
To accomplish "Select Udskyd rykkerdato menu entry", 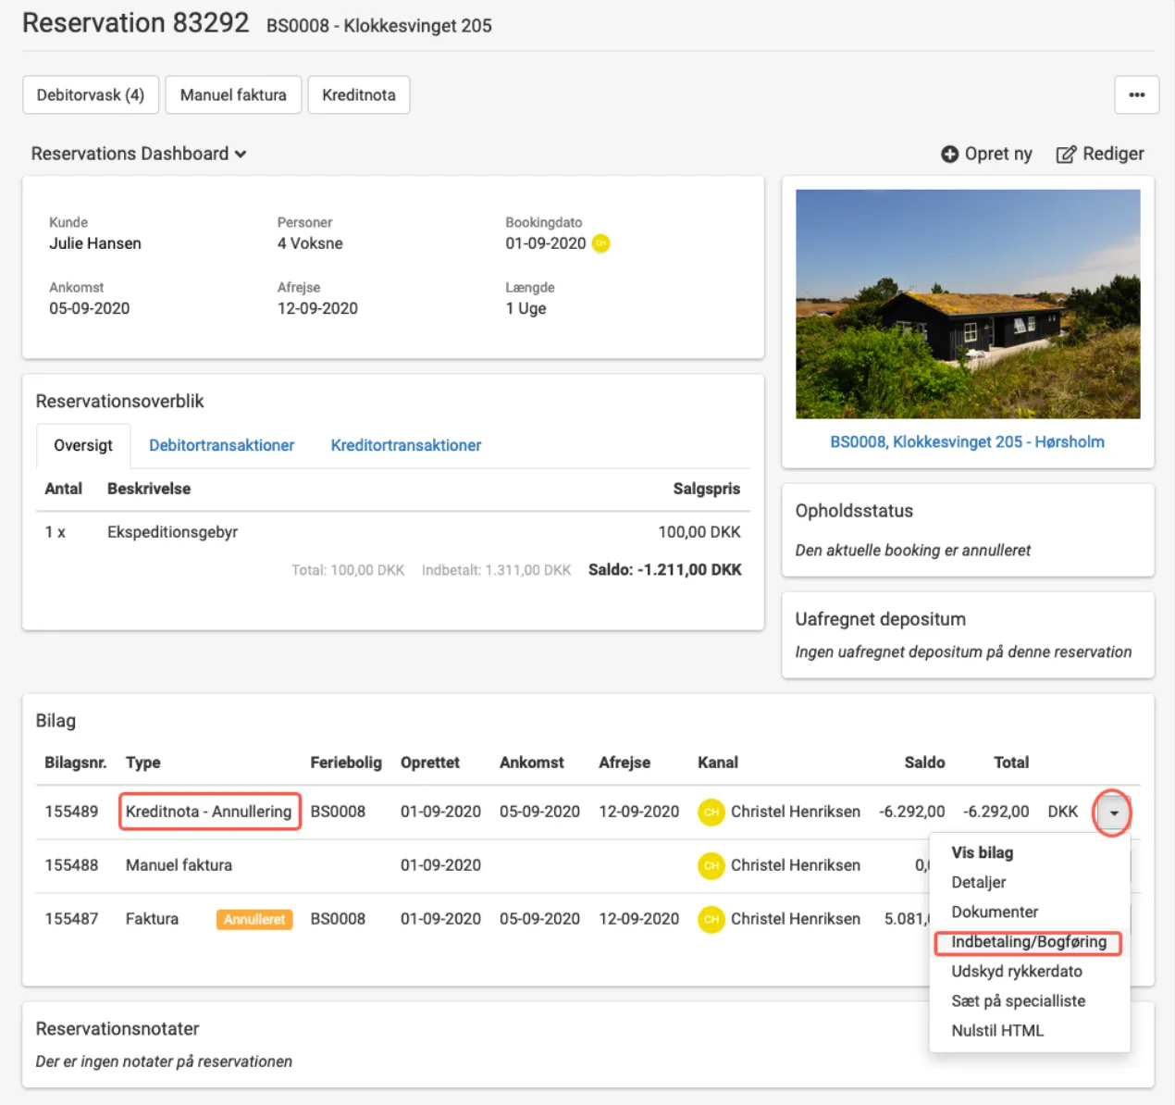I will click(1016, 972).
